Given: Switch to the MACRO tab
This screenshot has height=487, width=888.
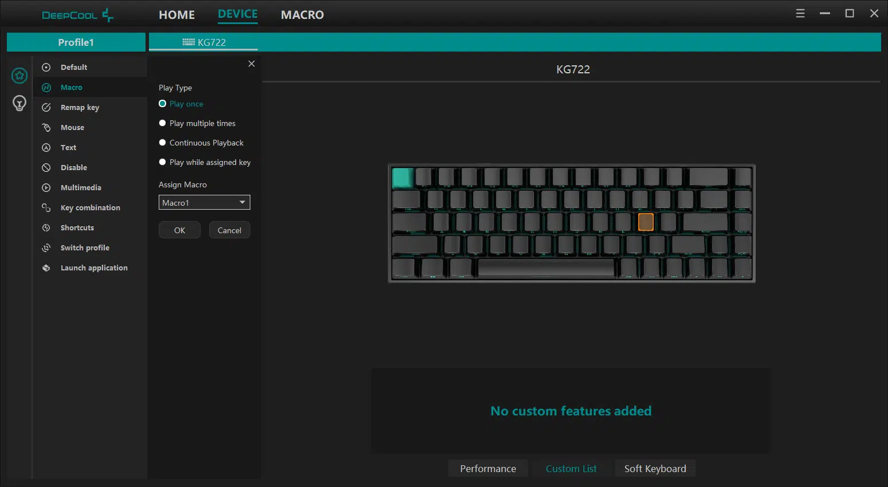Looking at the screenshot, I should click(x=302, y=15).
